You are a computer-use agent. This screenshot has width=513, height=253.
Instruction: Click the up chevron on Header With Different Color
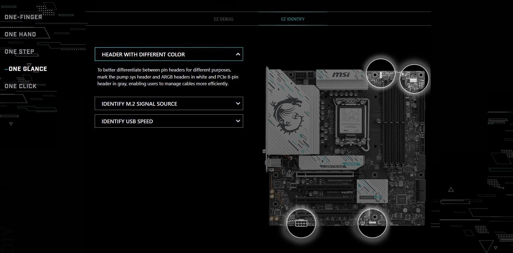[238, 54]
